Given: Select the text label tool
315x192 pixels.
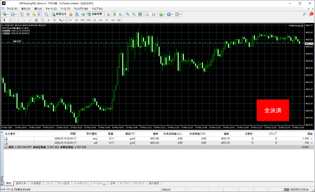Looking at the screenshot, I should (48, 20).
